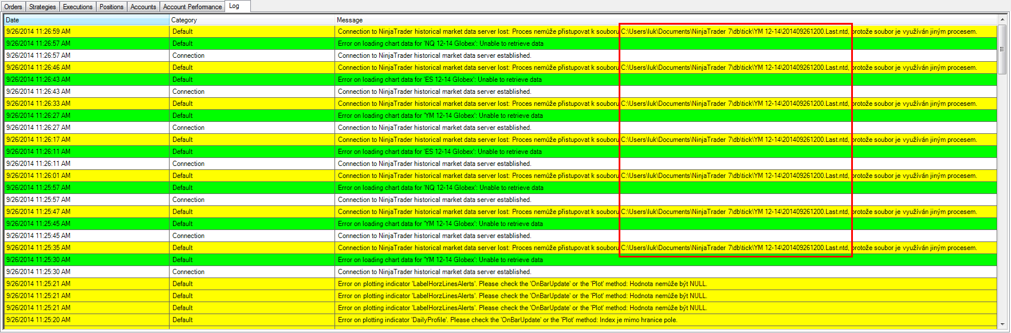Sort by the Category column header
Image resolution: width=1011 pixels, height=333 pixels.
(252, 20)
